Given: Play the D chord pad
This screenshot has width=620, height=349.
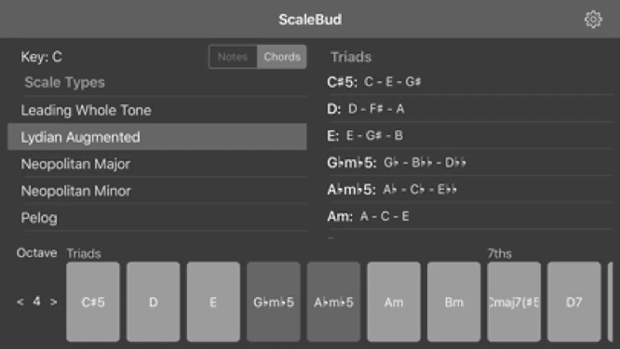Looking at the screenshot, I should tap(153, 302).
